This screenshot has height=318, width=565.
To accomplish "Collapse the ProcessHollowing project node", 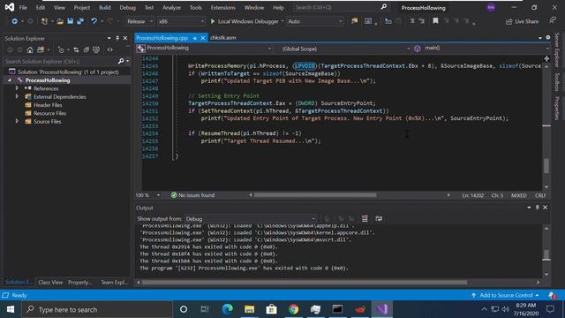I will coord(10,80).
